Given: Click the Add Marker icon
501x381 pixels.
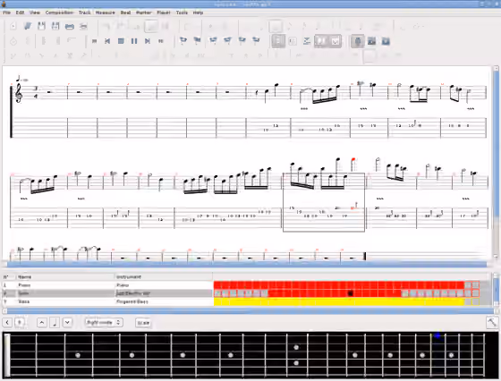Looking at the screenshot, I should click(183, 40).
